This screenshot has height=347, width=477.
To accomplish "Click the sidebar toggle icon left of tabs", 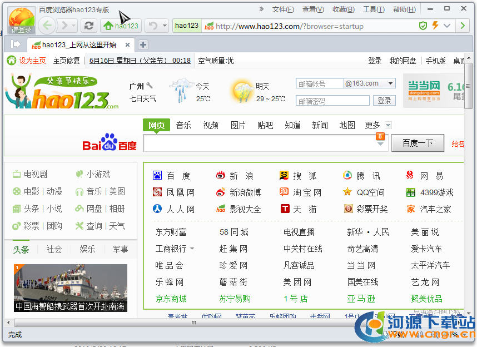I will pyautogui.click(x=16, y=44).
